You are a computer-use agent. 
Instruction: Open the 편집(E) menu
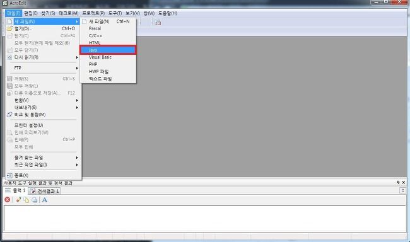point(31,13)
